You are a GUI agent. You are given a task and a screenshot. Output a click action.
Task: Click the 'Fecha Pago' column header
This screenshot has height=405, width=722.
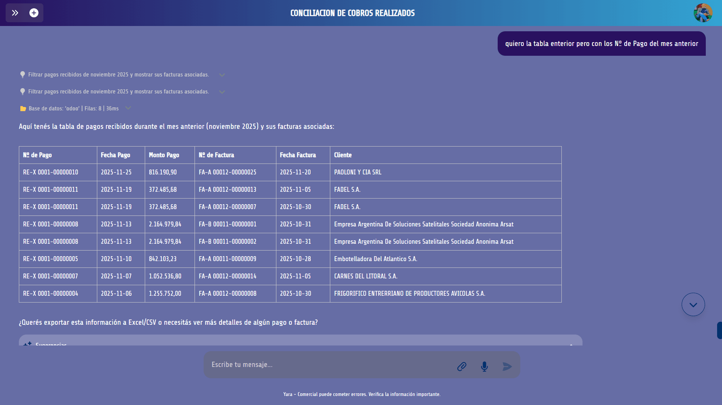(121, 155)
